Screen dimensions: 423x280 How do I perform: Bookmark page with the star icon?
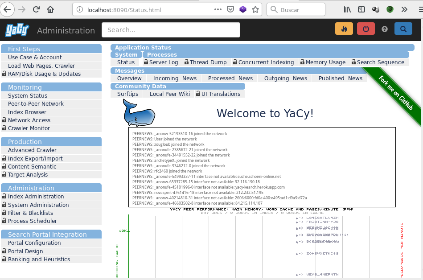[255, 9]
